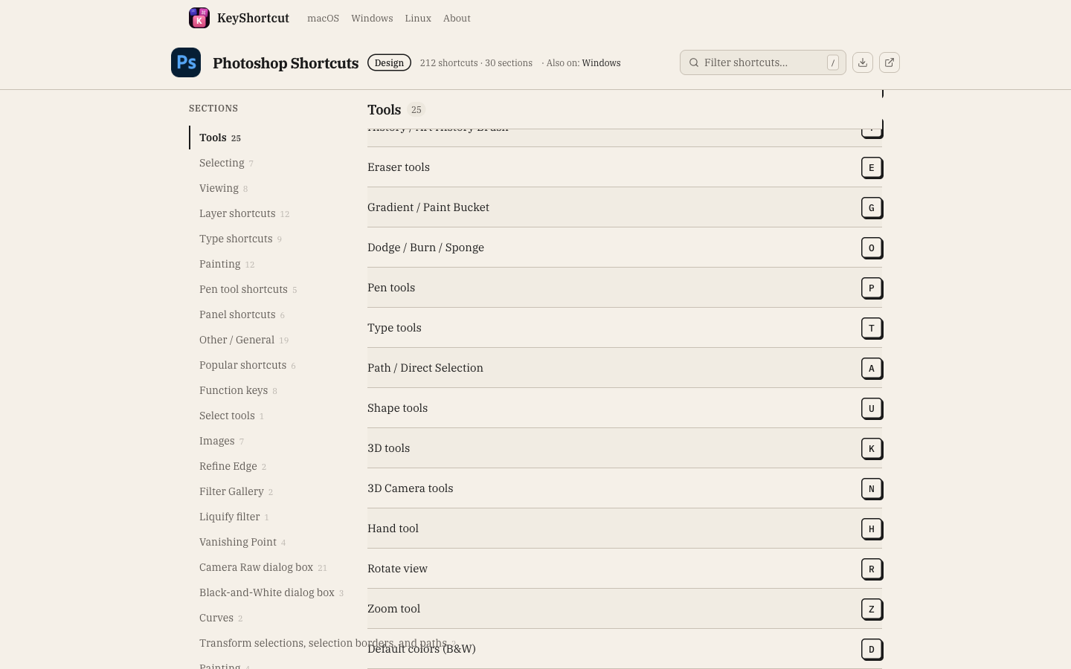Open Type shortcuts section
Viewport: 1071px width, 669px height.
point(240,239)
